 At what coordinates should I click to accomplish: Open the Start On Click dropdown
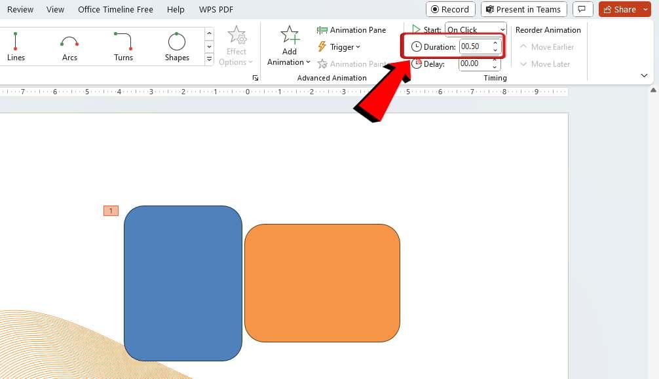(x=502, y=30)
